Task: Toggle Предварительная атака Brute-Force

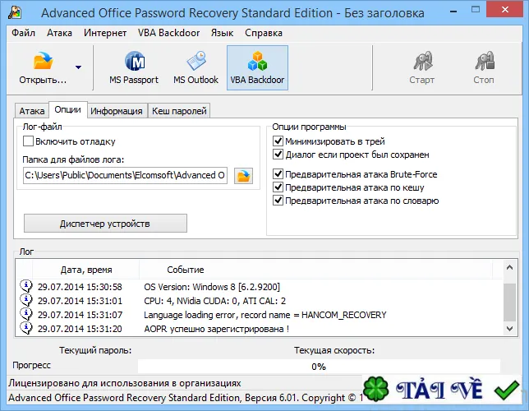Action: tap(278, 174)
